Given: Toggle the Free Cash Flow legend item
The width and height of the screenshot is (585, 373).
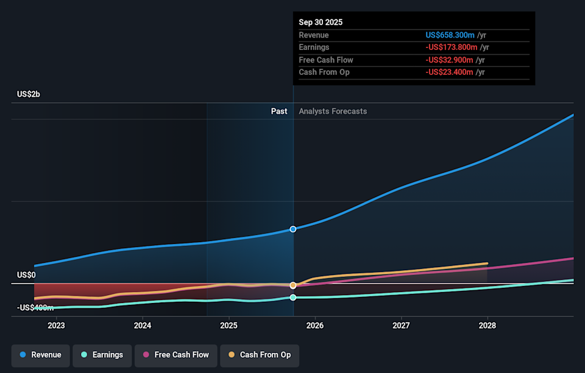Looking at the screenshot, I should 175,355.
